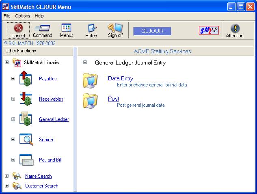Click the General Ledger document icon
The image size is (257, 194).
coord(26,119)
